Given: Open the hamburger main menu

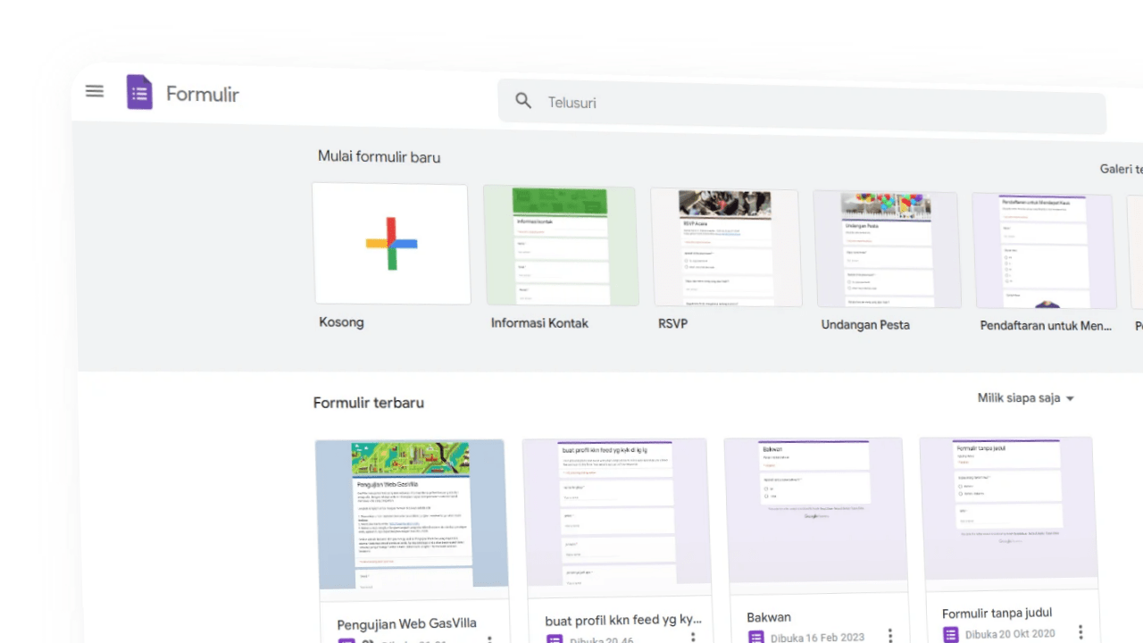Looking at the screenshot, I should [x=95, y=91].
